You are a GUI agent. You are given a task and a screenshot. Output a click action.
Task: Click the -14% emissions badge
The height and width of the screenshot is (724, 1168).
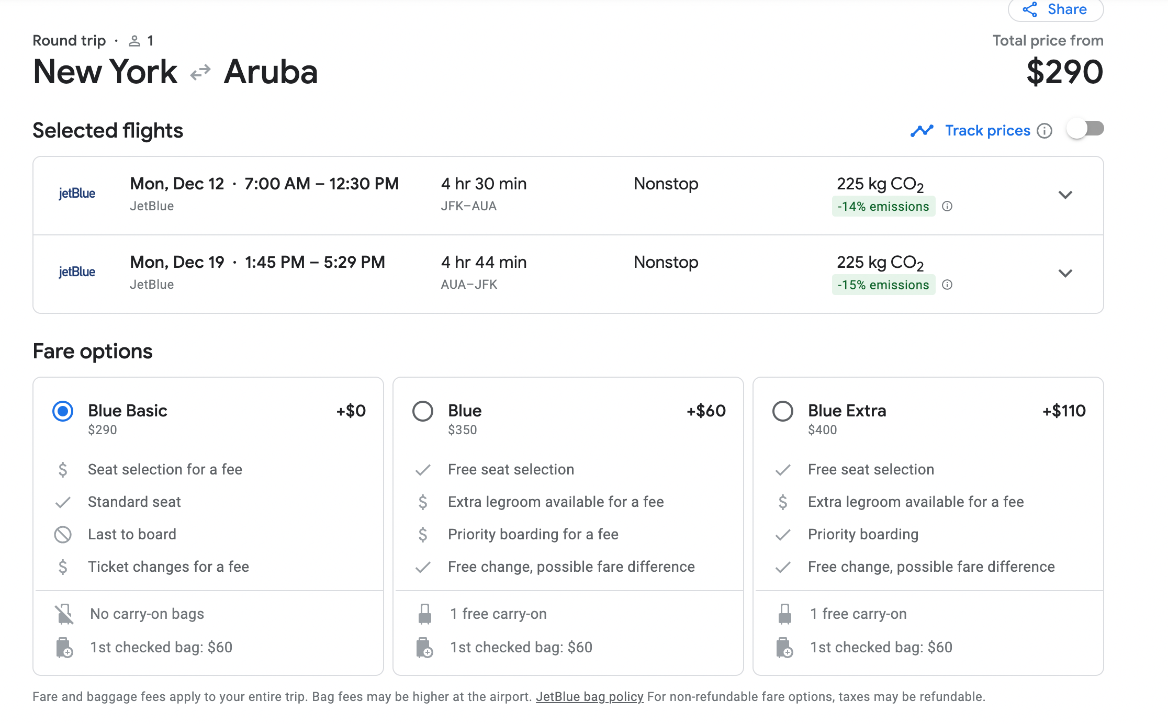point(883,207)
